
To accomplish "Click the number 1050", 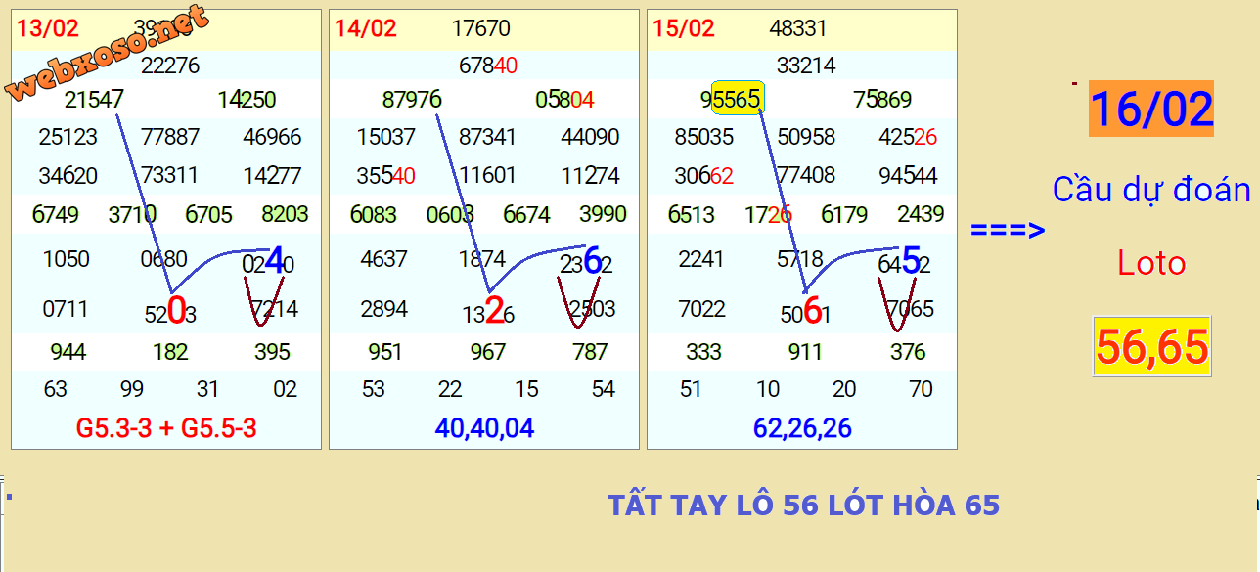I will pos(67,259).
